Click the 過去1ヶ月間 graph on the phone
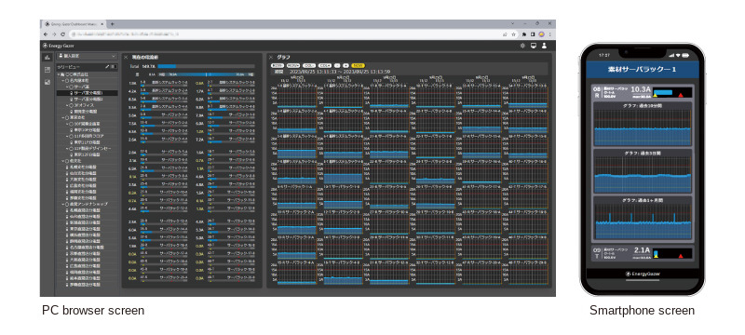Image resolution: width=745 pixels, height=335 pixels. [643, 219]
